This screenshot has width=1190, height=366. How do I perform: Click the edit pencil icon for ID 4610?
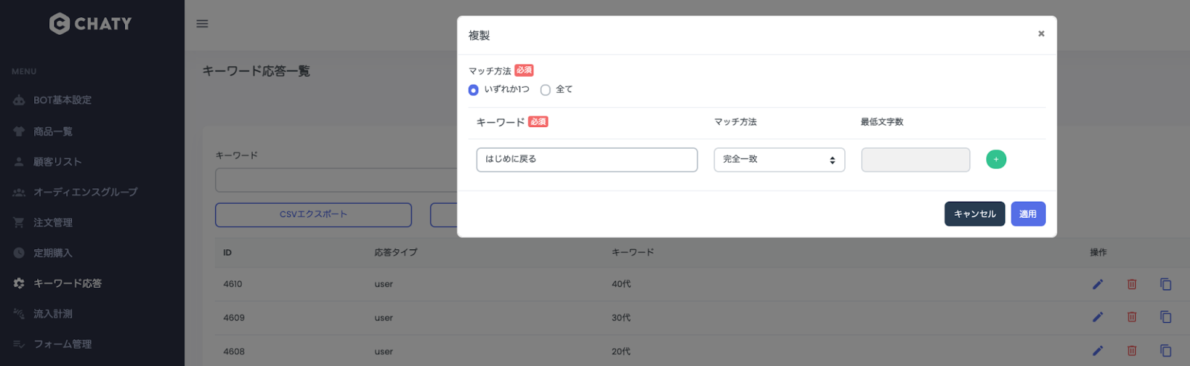click(1097, 284)
